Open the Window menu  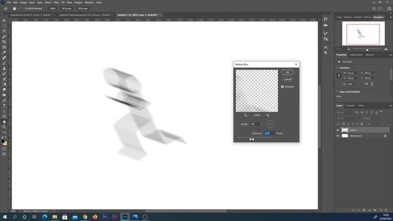tap(89, 2)
